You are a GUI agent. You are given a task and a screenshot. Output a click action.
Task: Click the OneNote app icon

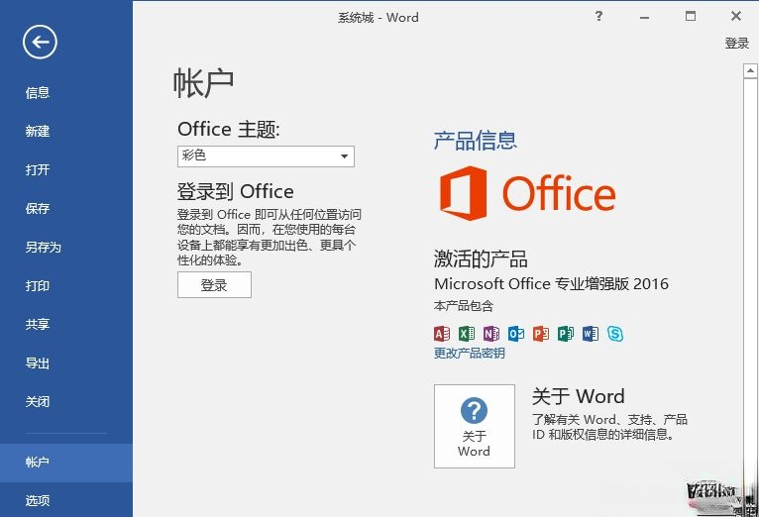(x=491, y=334)
